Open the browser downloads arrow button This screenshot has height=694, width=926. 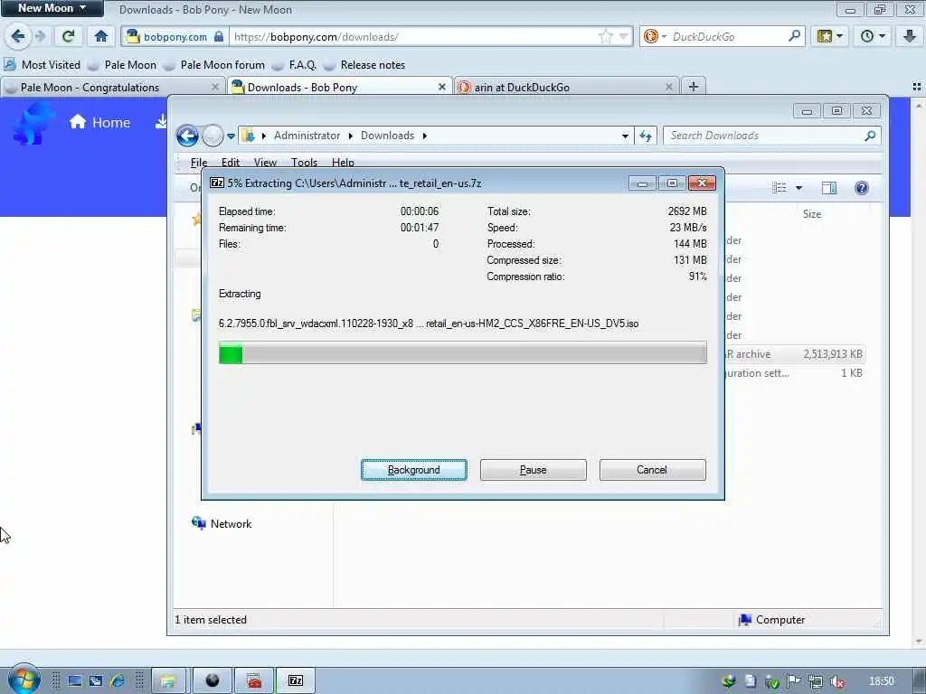pyautogui.click(x=910, y=36)
